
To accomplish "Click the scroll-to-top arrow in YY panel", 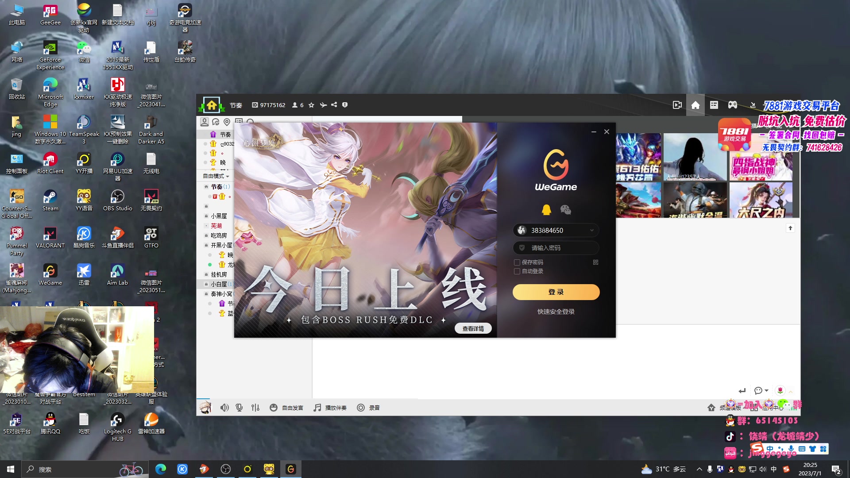I will (x=790, y=228).
